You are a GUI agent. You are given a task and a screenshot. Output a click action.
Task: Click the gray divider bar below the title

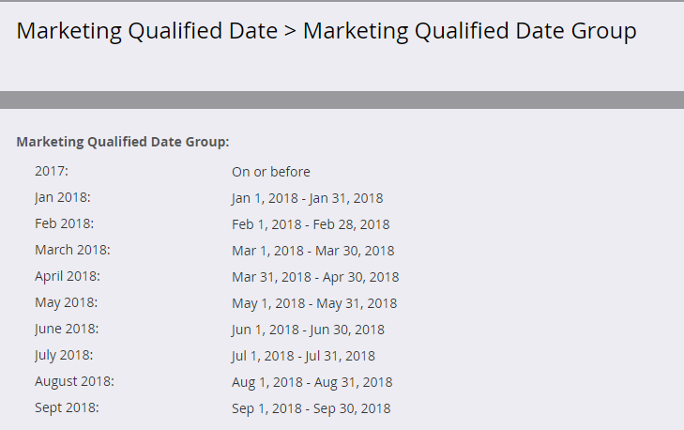coord(342,100)
